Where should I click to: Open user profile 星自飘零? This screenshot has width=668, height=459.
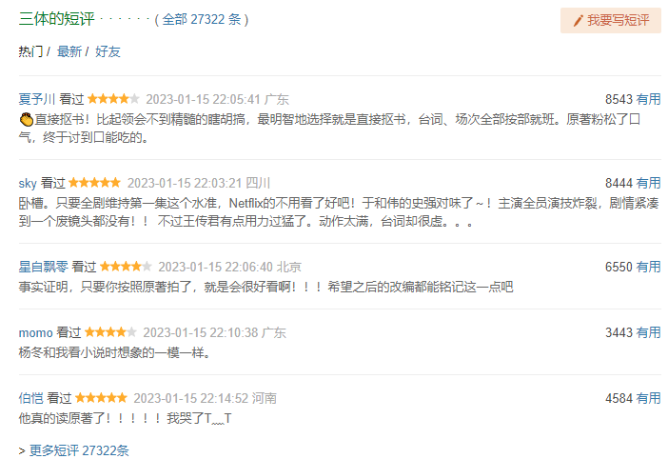43,268
